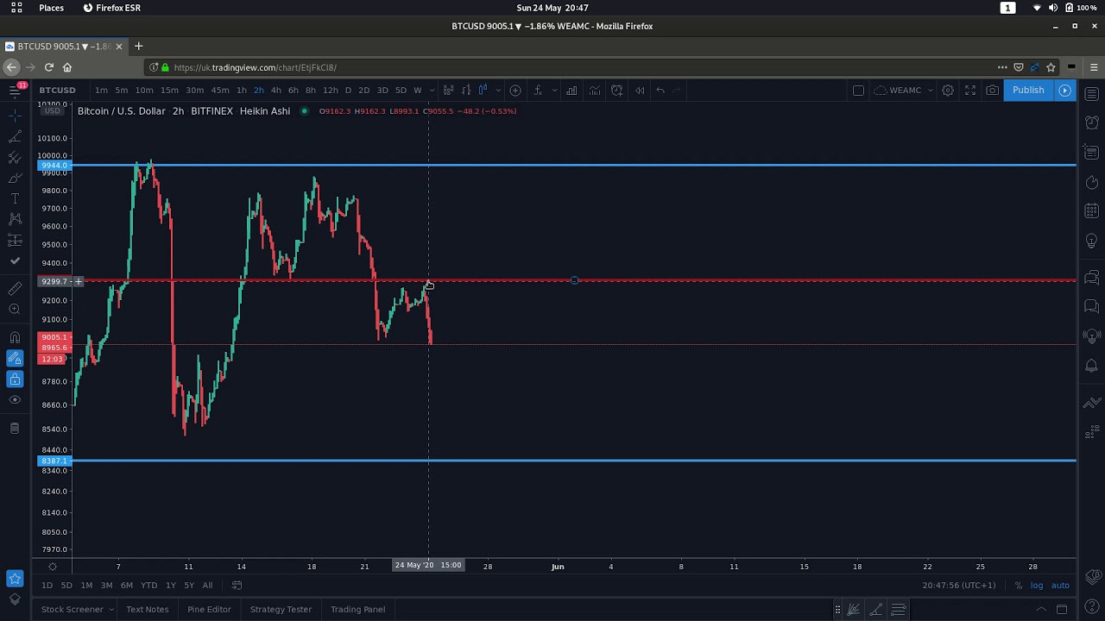Open the WEAMC layout dropdown
Viewport: 1105px width, 621px height.
click(904, 90)
